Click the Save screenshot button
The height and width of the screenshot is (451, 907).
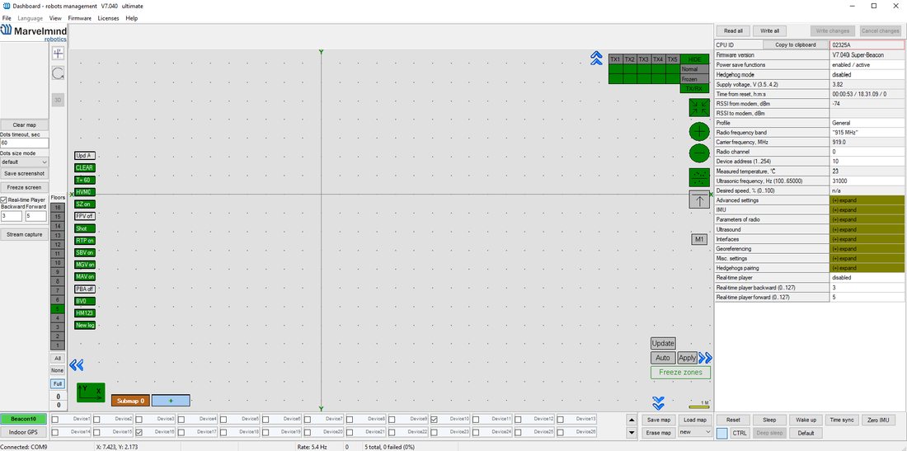(x=24, y=173)
